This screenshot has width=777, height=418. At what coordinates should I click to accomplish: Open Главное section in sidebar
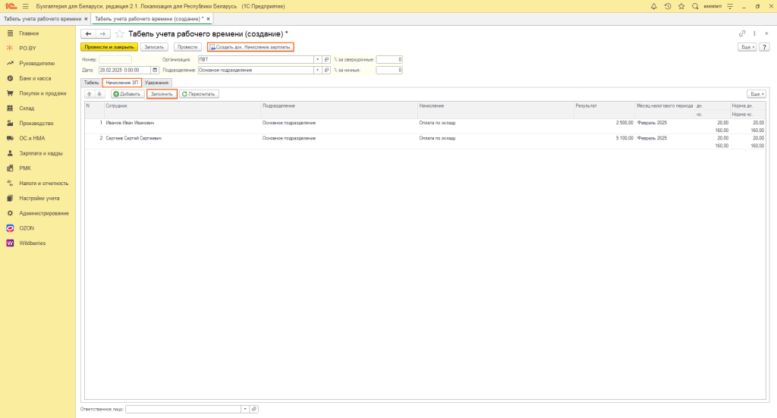pos(29,33)
